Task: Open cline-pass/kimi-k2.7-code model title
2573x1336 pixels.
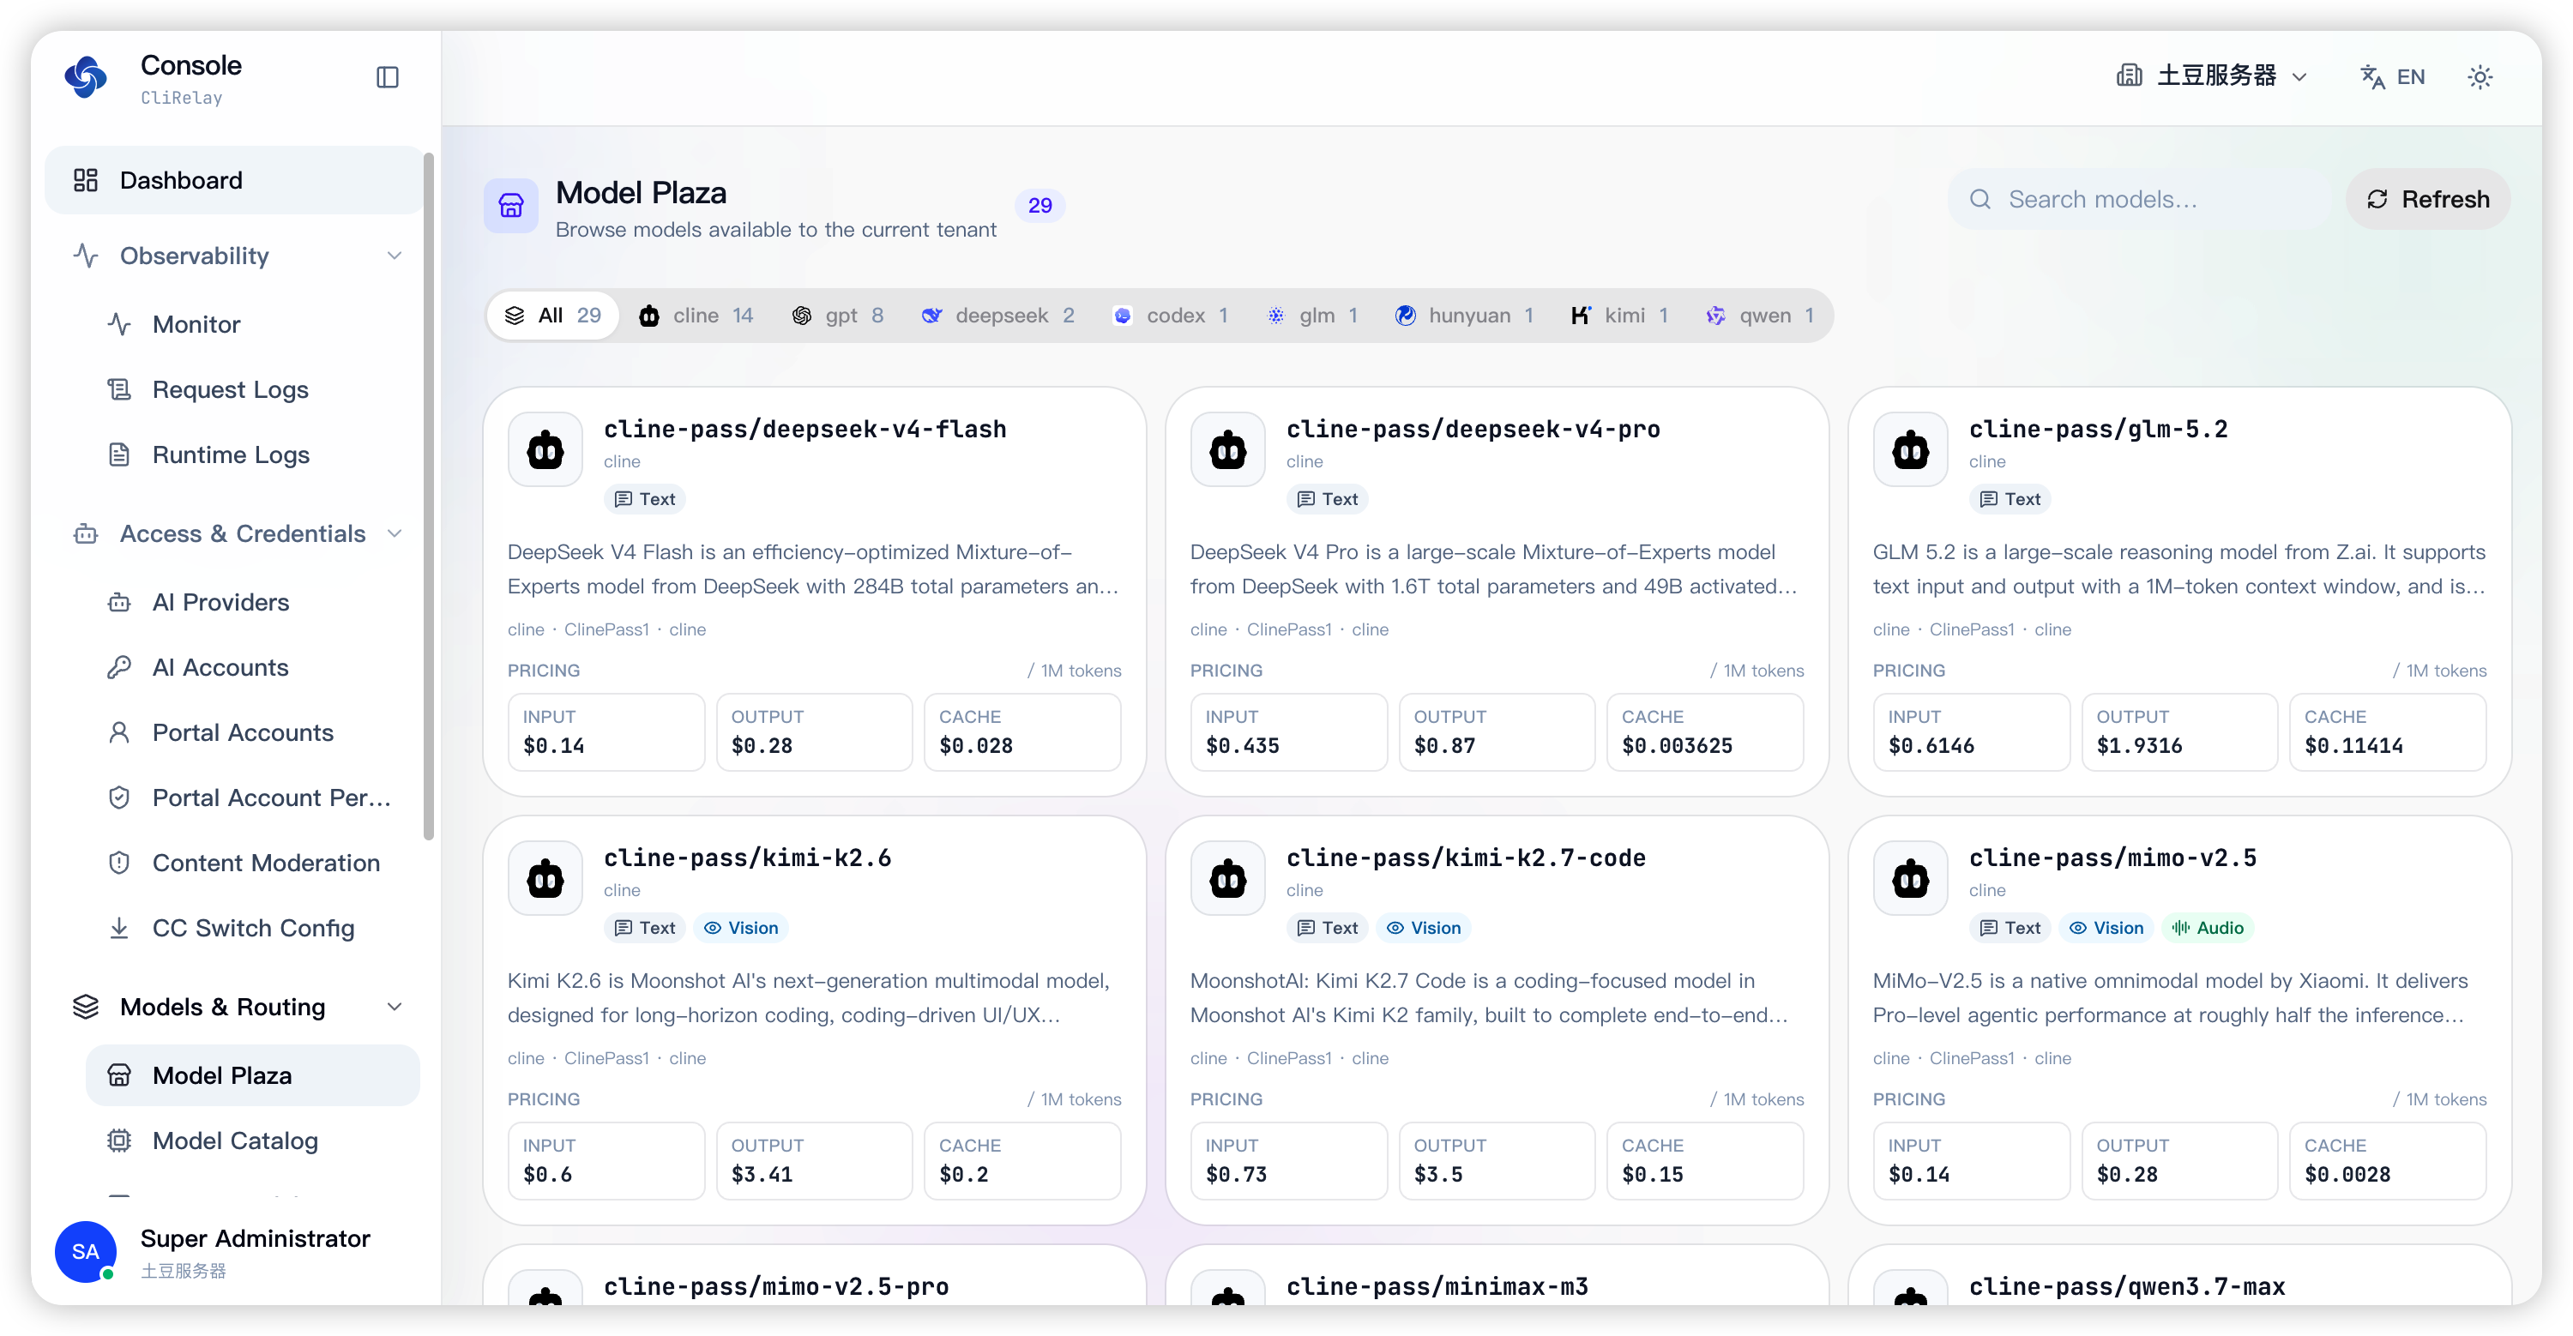Action: [x=1467, y=858]
